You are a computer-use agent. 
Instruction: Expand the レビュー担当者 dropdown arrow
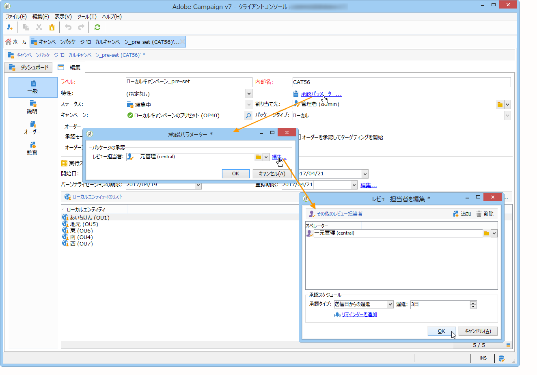(266, 157)
